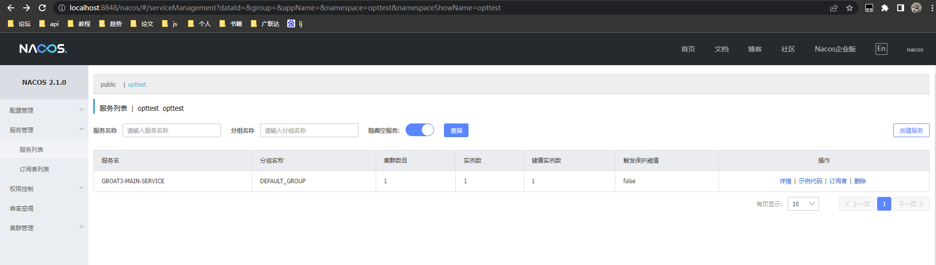Open the 论坛 bookmark folder
936x265 pixels.
click(x=19, y=24)
